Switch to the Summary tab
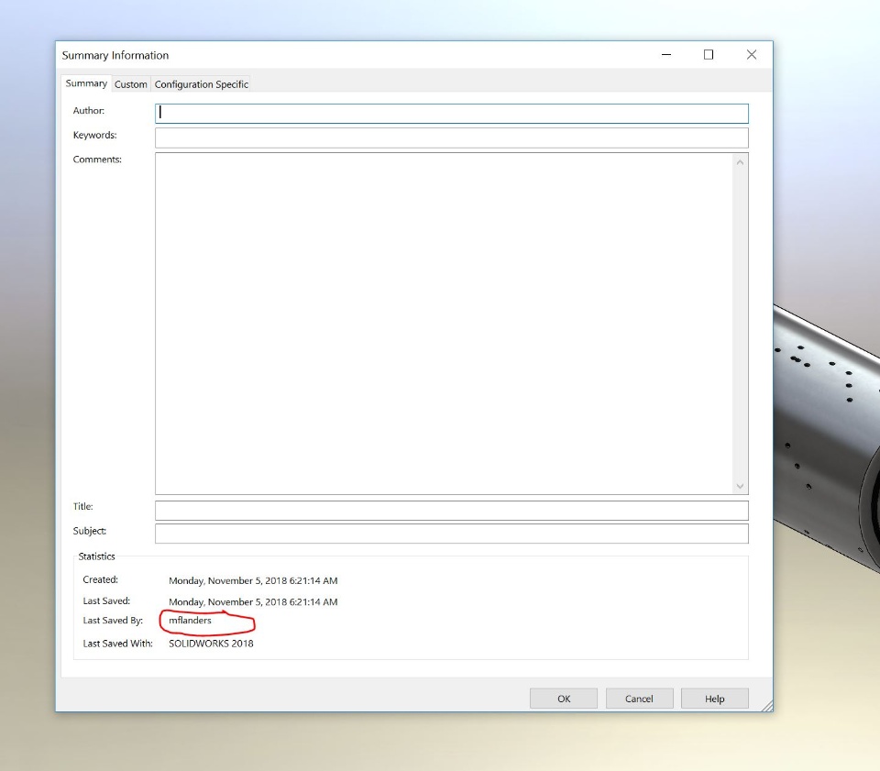The height and width of the screenshot is (771, 880). click(86, 83)
